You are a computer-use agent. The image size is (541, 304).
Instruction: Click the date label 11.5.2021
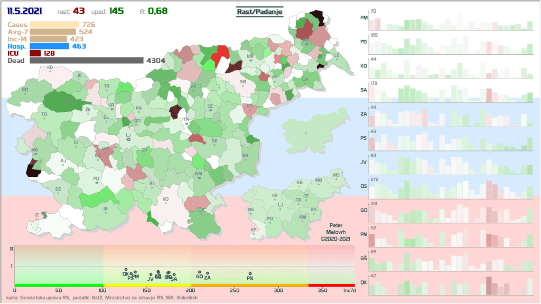pyautogui.click(x=24, y=11)
